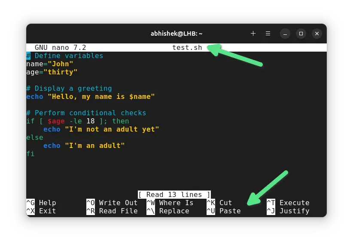The height and width of the screenshot is (246, 353).
Task: Maximize the terminal window
Action: point(301,34)
